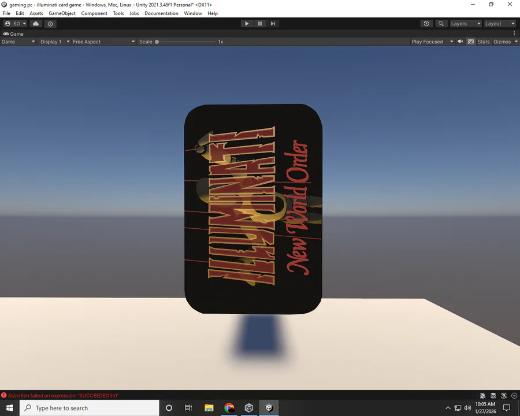Show hidden system tray icons
The height and width of the screenshot is (416, 520).
coord(448,408)
